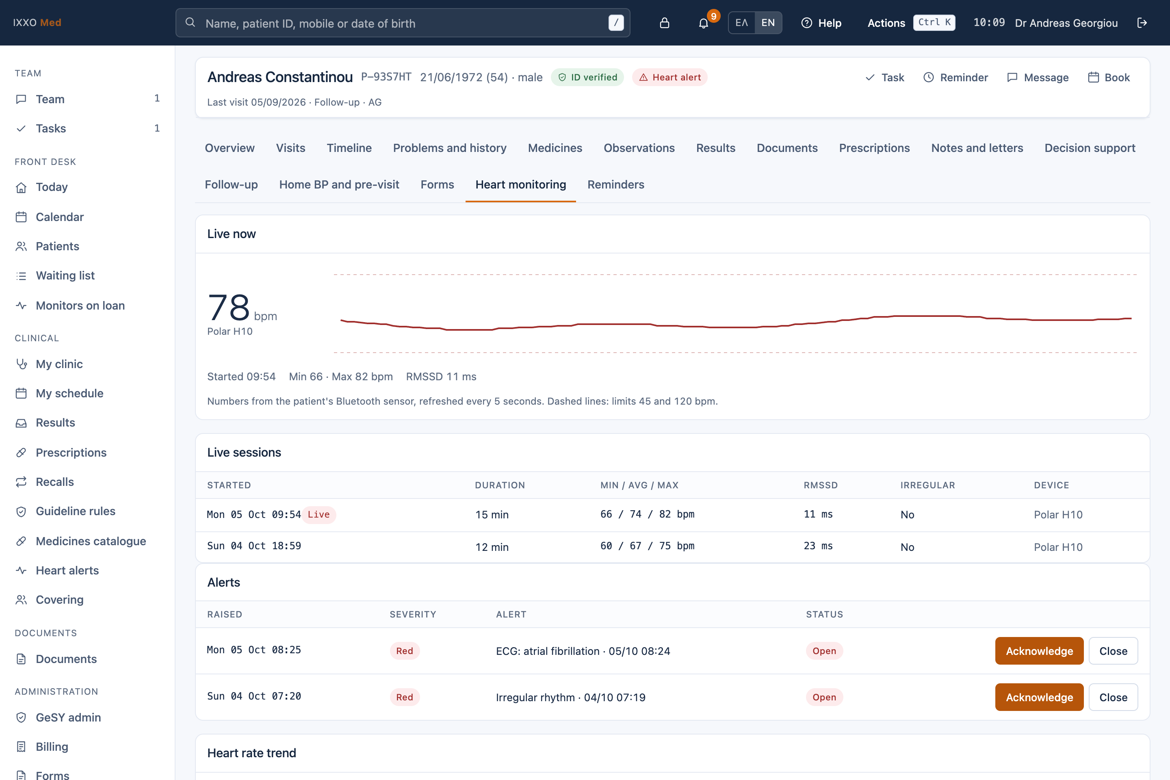
Task: Select the Decision support tab
Action: (1090, 148)
